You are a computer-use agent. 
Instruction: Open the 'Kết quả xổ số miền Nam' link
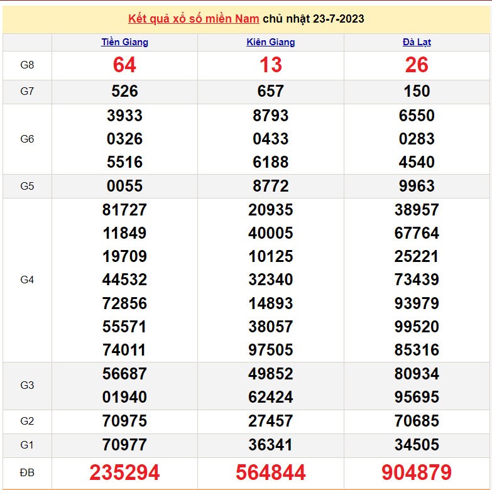194,19
